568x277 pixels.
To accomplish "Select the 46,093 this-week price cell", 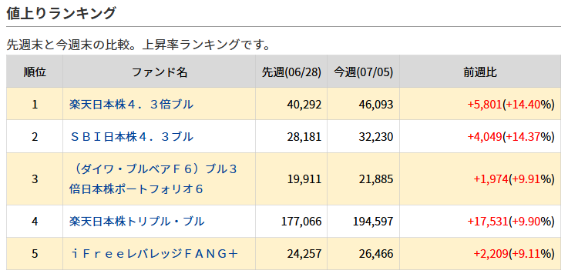I will click(363, 104).
